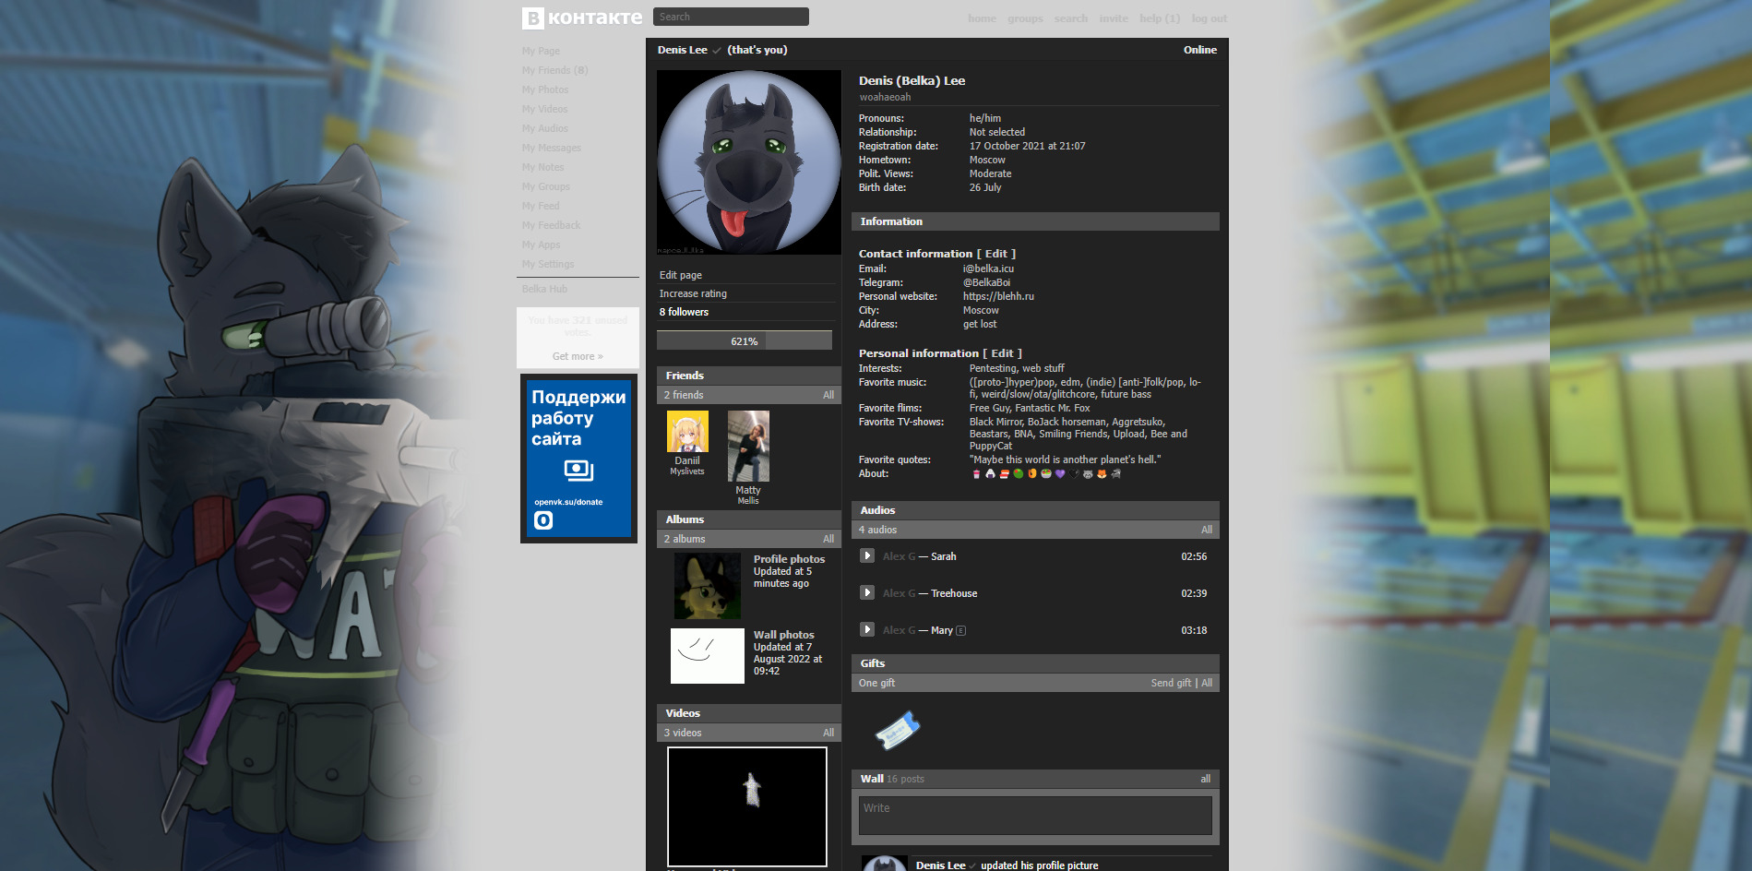This screenshot has height=871, width=1752.
Task: Open Daniil's friend avatar
Action: pyautogui.click(x=687, y=431)
